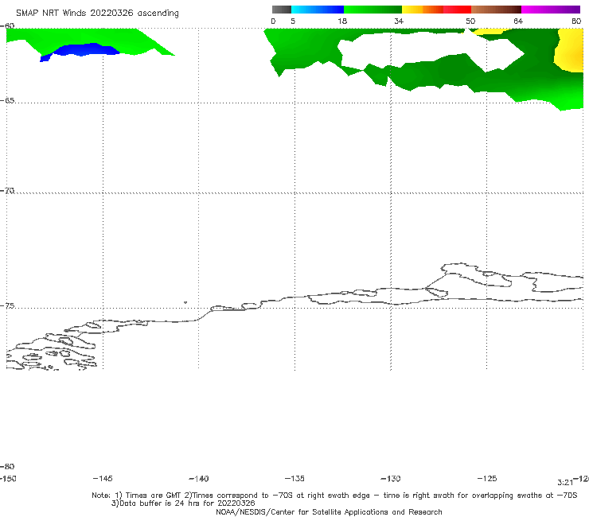Click the large yellow wind patch at the right edge

[571, 51]
